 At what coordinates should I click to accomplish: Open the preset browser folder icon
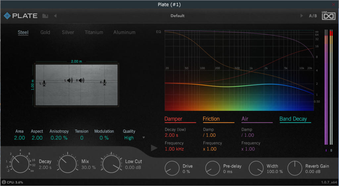45,16
